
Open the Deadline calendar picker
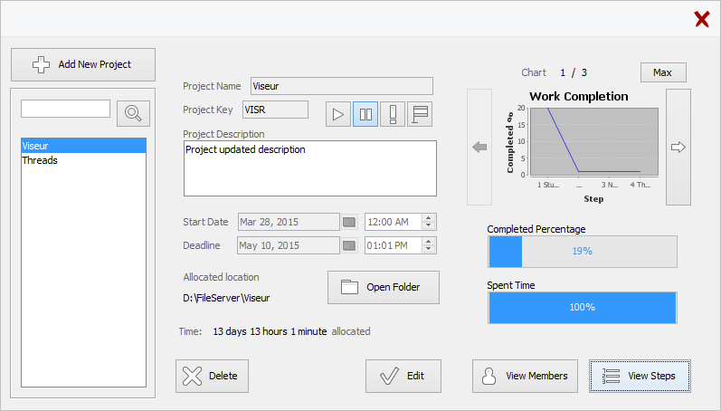(x=349, y=245)
